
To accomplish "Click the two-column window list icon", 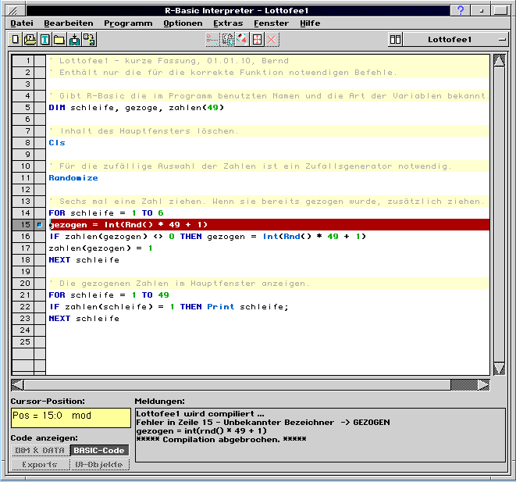I will coord(395,40).
